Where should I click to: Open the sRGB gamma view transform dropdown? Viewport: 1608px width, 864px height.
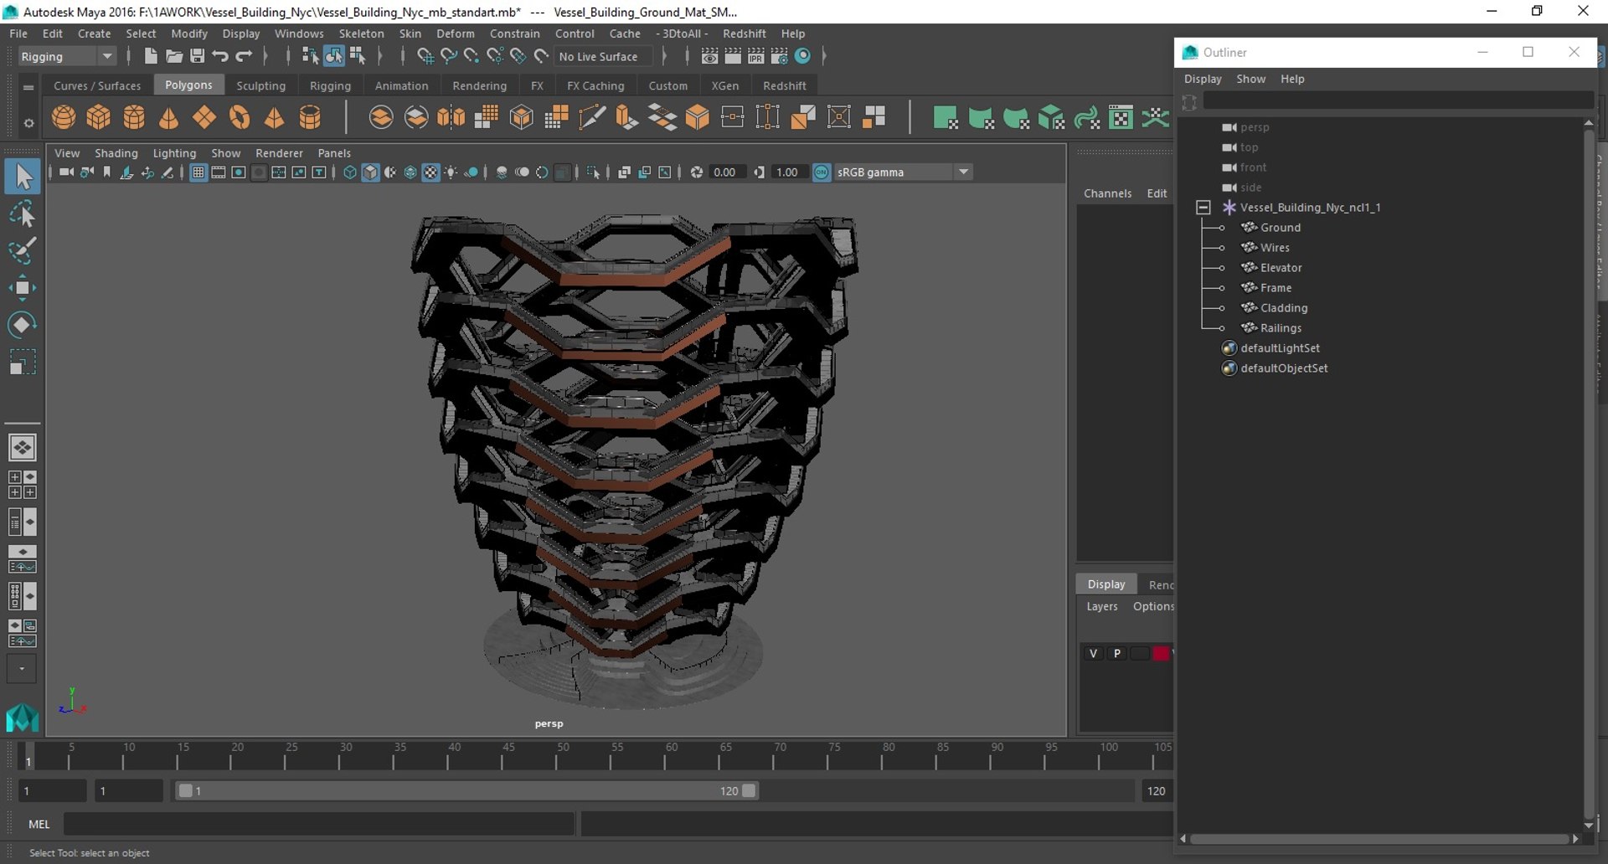tap(903, 172)
